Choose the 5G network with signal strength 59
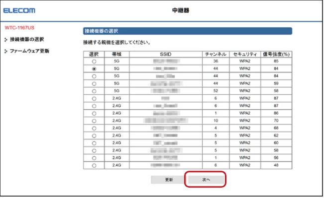Viewport: 324px width, 198px height. [x=94, y=84]
